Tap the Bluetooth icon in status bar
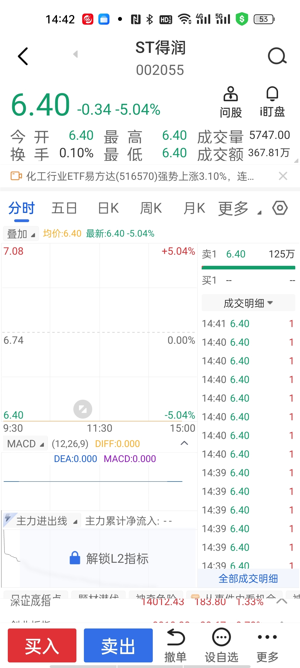 (150, 19)
